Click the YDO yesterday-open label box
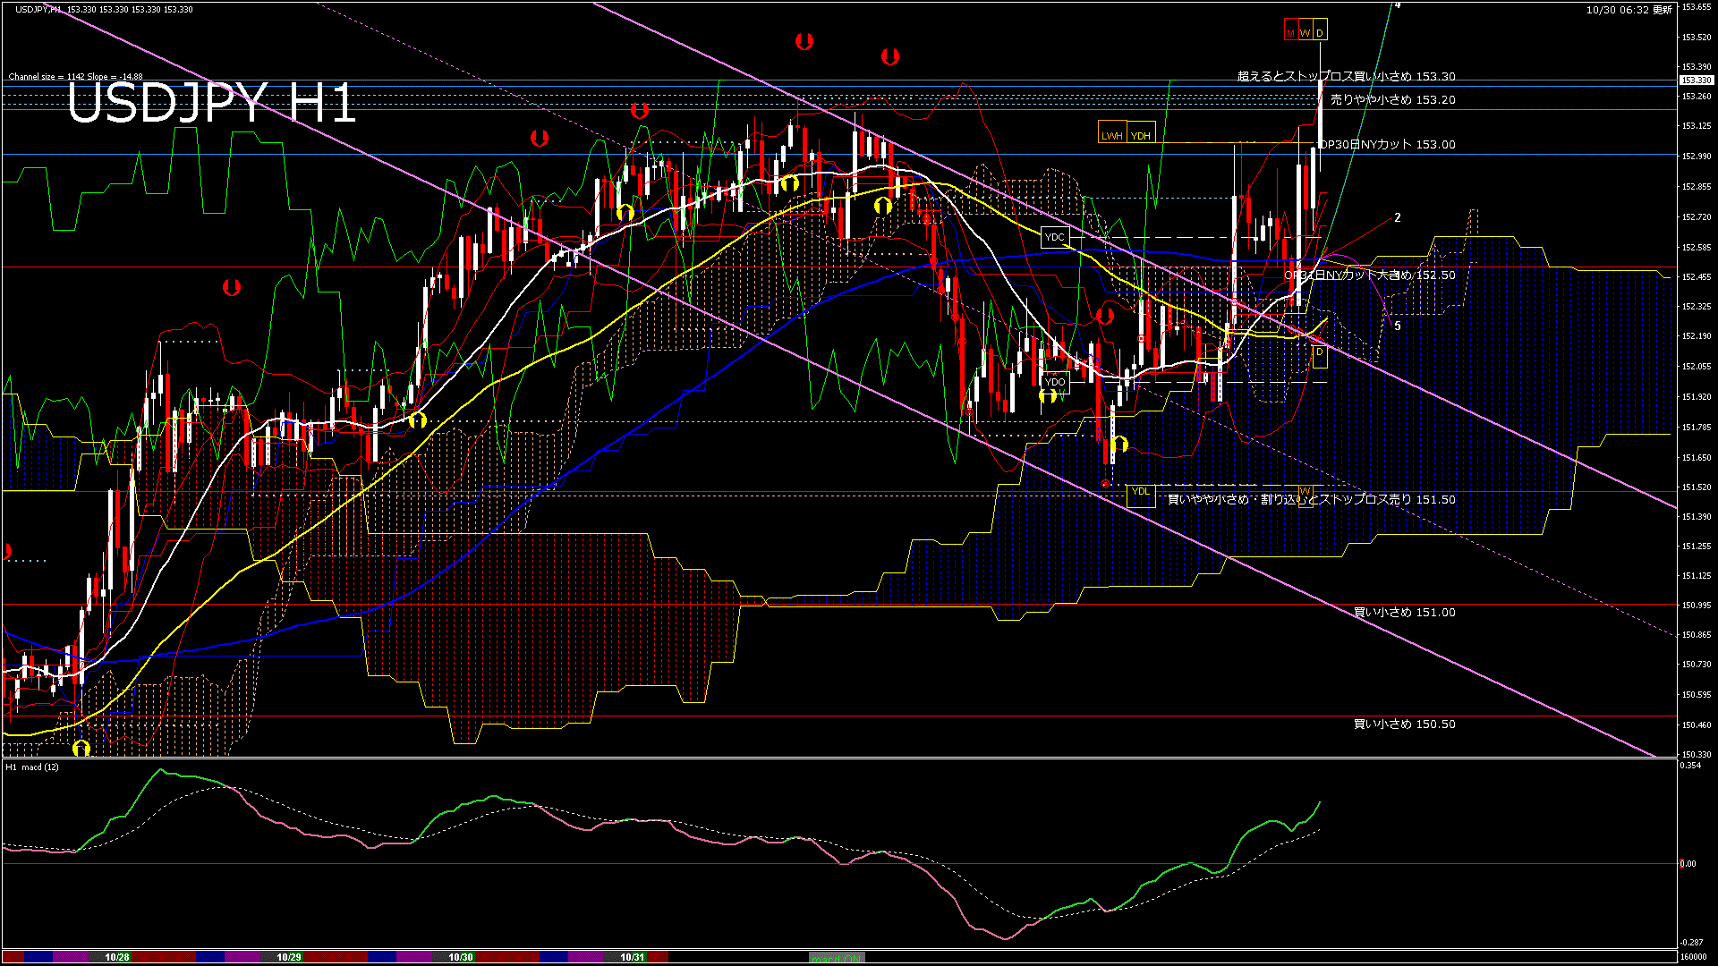Screen dimensions: 1718x966 1056,382
